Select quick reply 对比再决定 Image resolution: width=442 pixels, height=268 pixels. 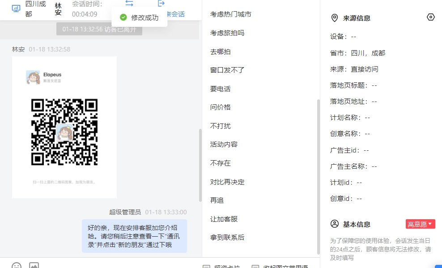[227, 182]
